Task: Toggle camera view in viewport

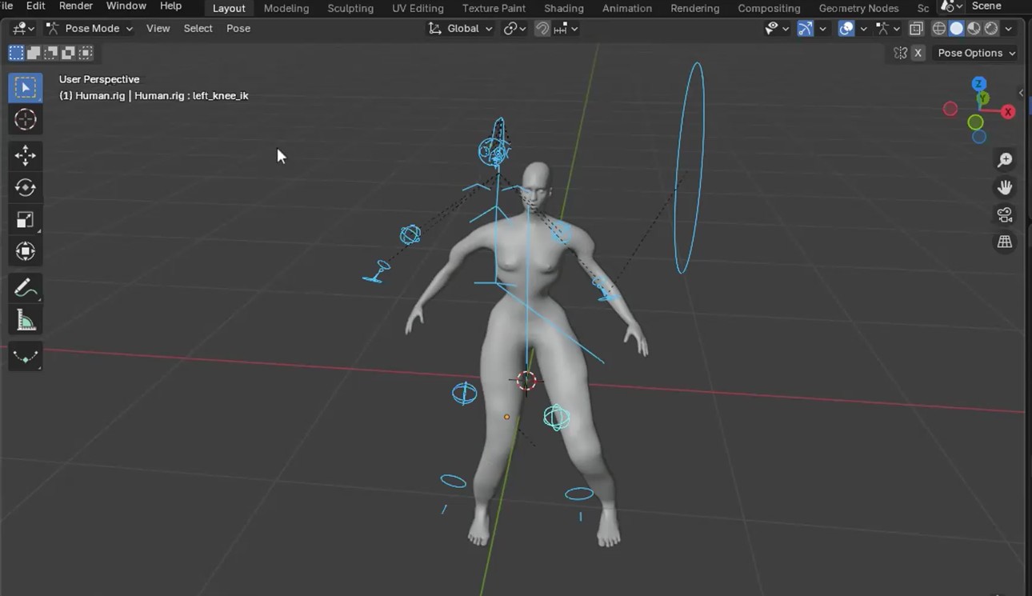Action: point(1005,214)
